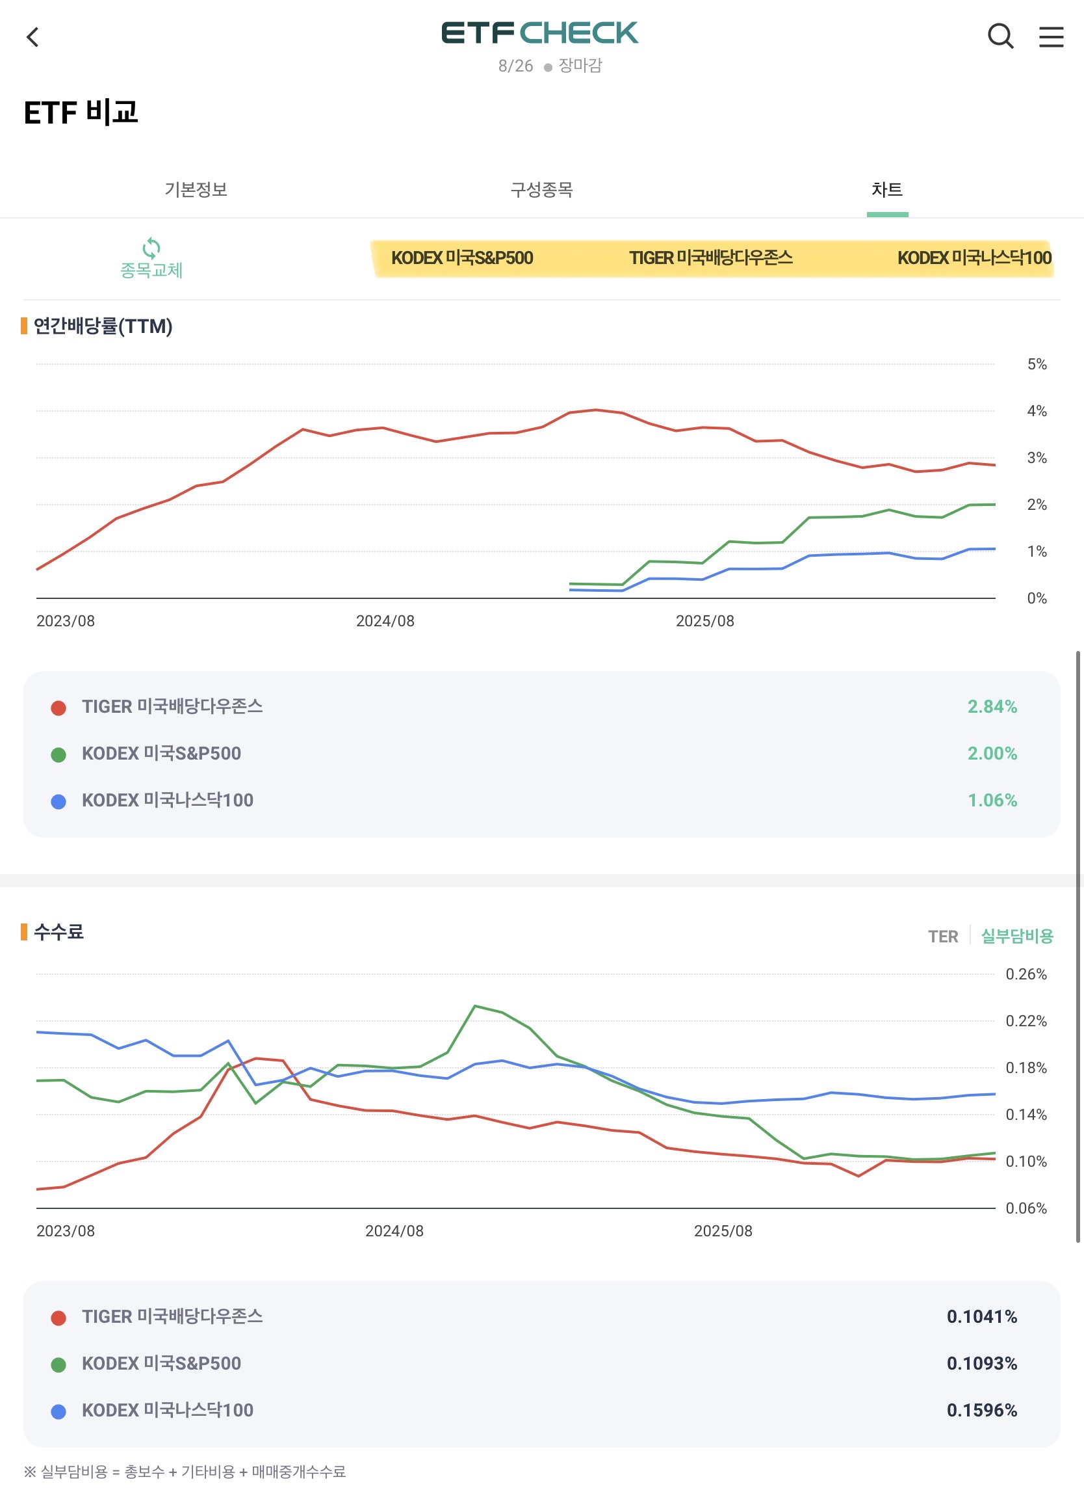Click the 2024/08 label on dividend chart
The height and width of the screenshot is (1488, 1084).
[385, 621]
